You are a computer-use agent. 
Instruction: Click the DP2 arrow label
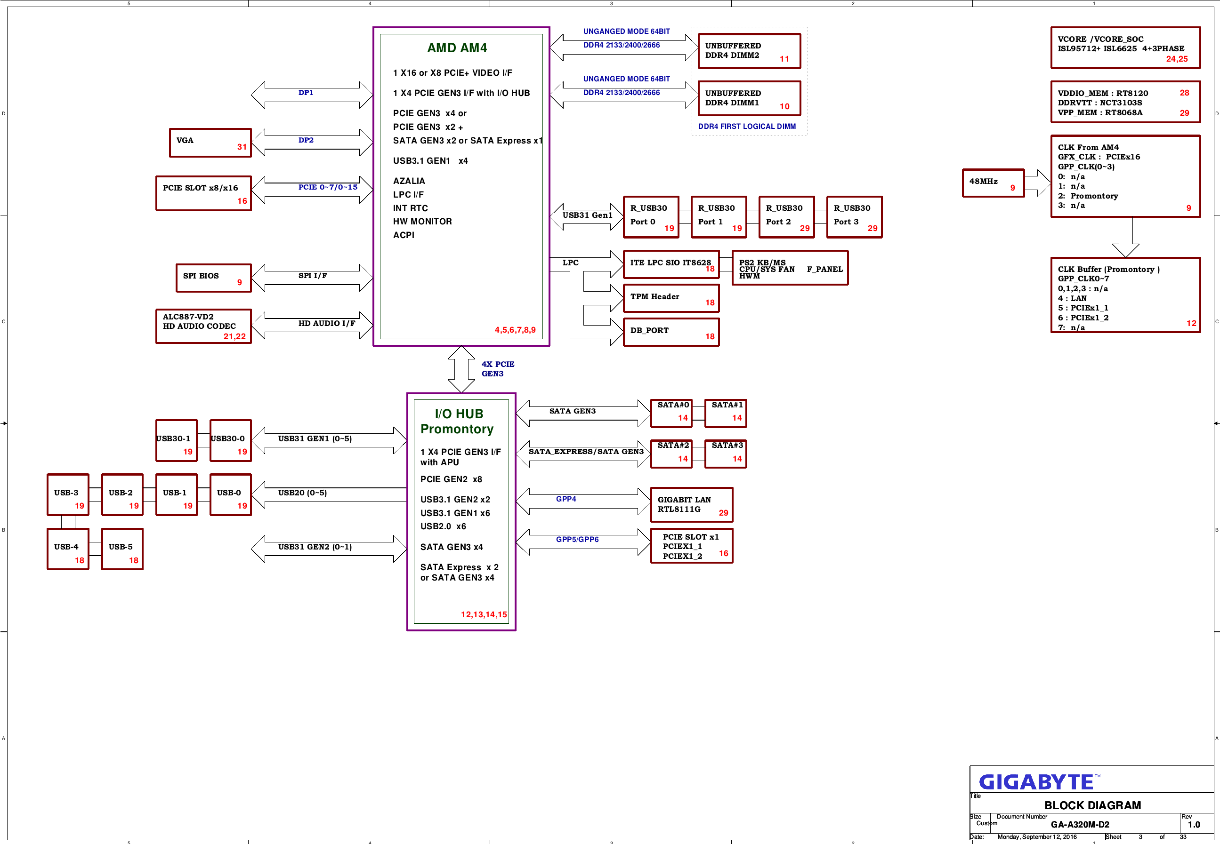click(306, 140)
